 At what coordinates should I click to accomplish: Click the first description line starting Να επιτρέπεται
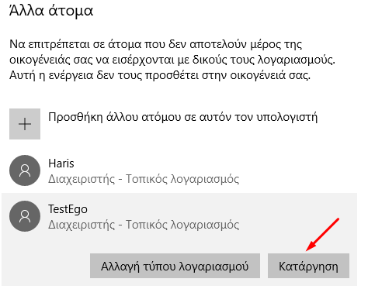(155, 44)
